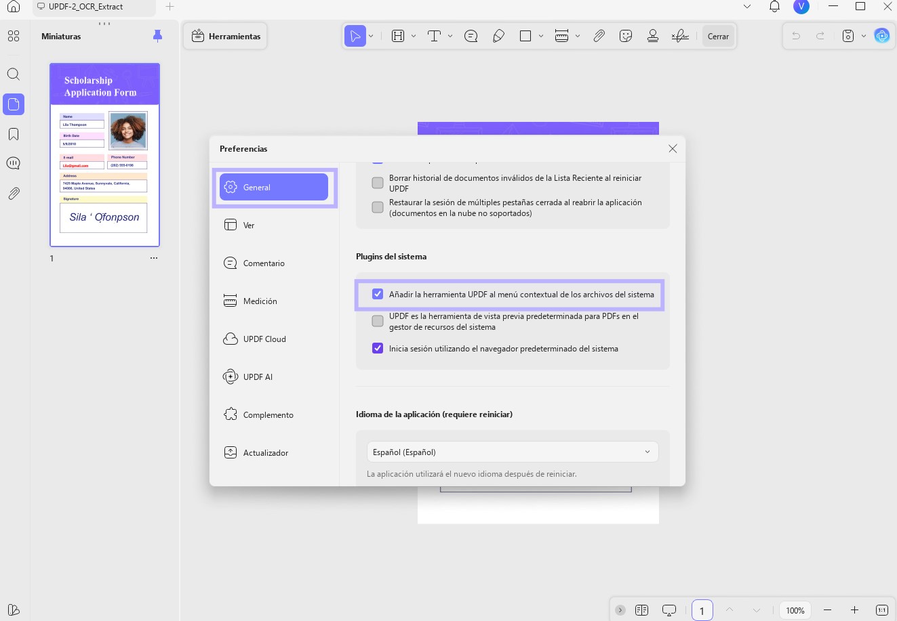Expand the save options dropdown arrow

click(864, 37)
